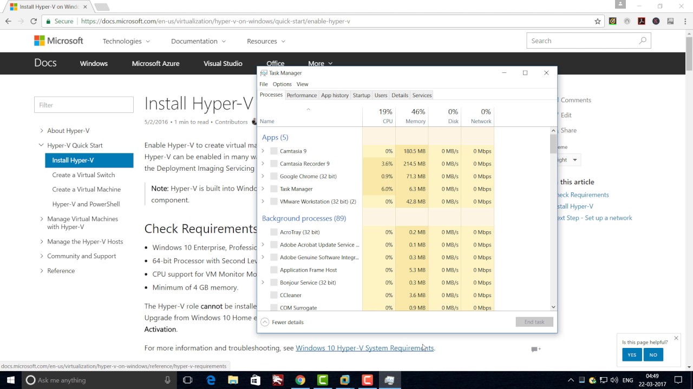Expand the Adobe Acrobat Update Service group

click(x=263, y=245)
